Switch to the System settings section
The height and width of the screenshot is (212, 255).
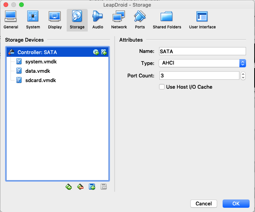tap(33, 20)
